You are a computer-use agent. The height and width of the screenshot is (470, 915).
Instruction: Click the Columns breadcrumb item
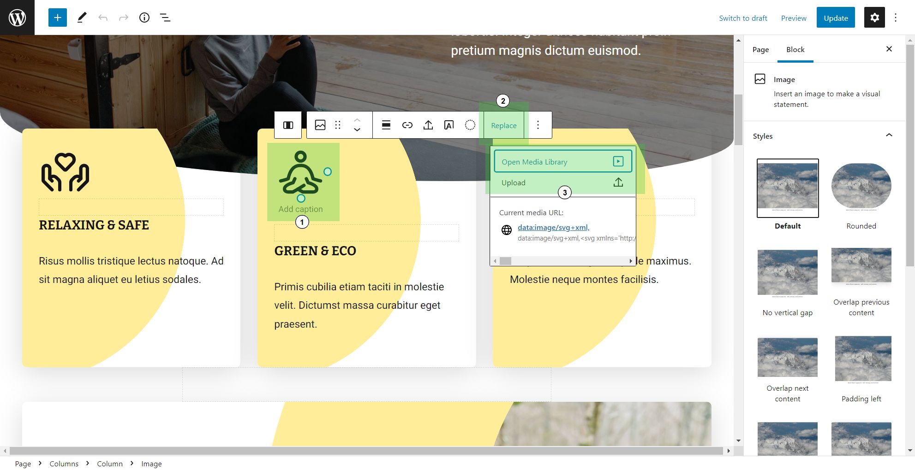64,464
